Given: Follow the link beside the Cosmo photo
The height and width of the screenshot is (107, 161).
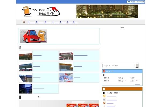Looking at the screenshot, I should 37,77.
